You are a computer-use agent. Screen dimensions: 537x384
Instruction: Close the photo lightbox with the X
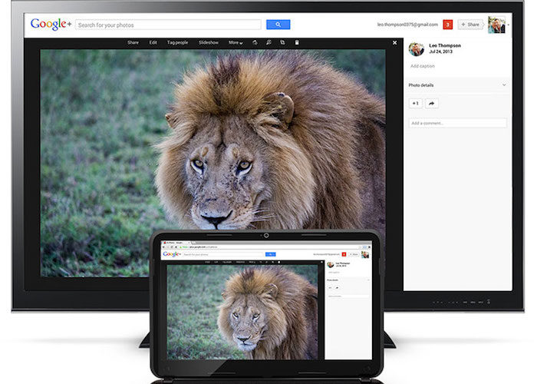click(395, 43)
